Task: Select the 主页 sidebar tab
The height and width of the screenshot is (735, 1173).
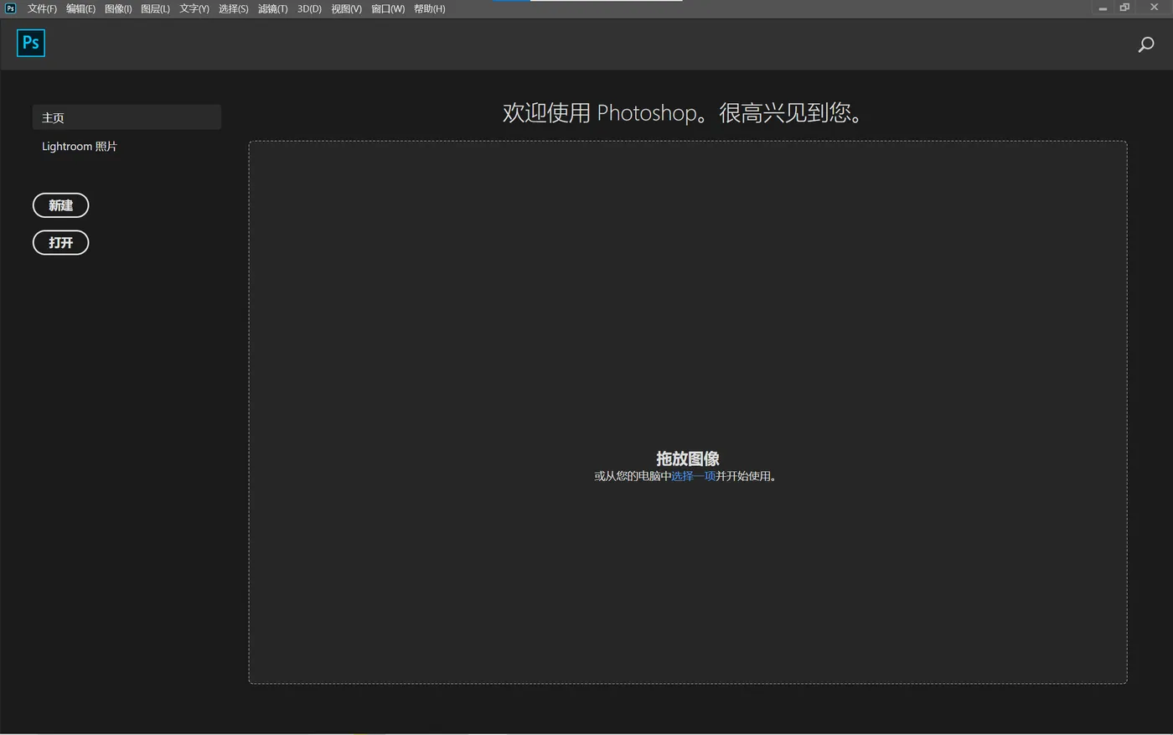Action: 127,117
